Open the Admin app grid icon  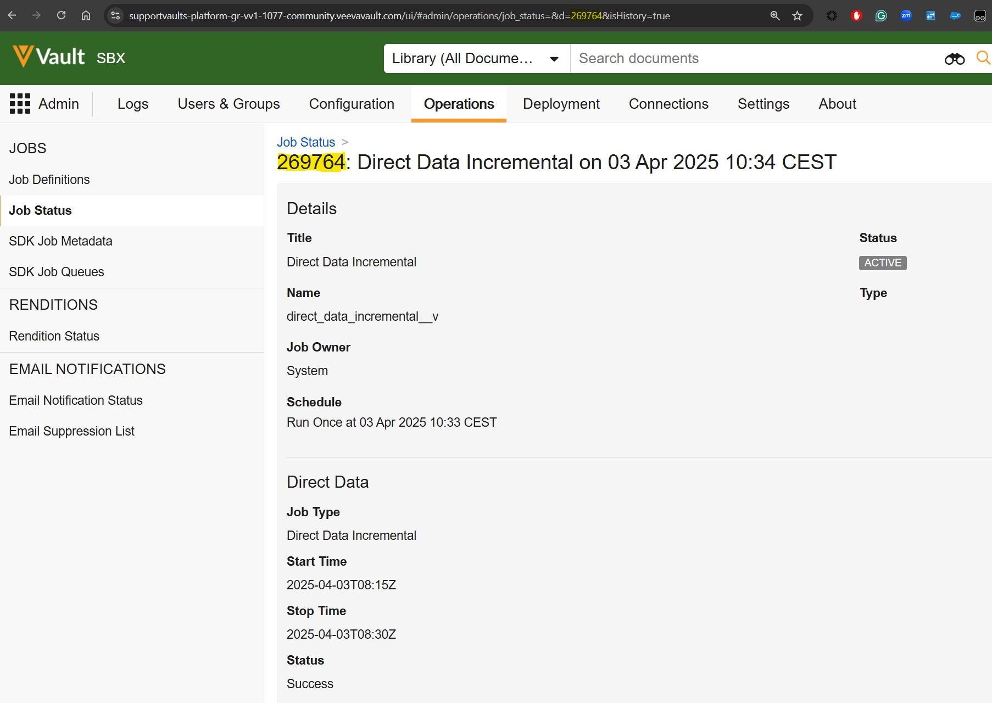click(x=20, y=104)
